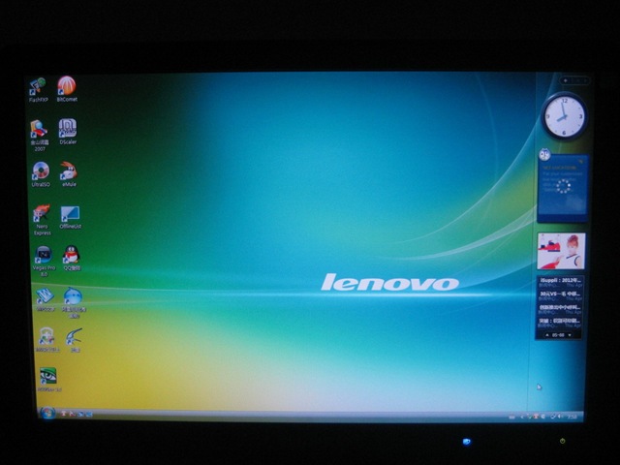The width and height of the screenshot is (620, 465).
Task: Launch the blue feather quill icon
Action: point(74,340)
